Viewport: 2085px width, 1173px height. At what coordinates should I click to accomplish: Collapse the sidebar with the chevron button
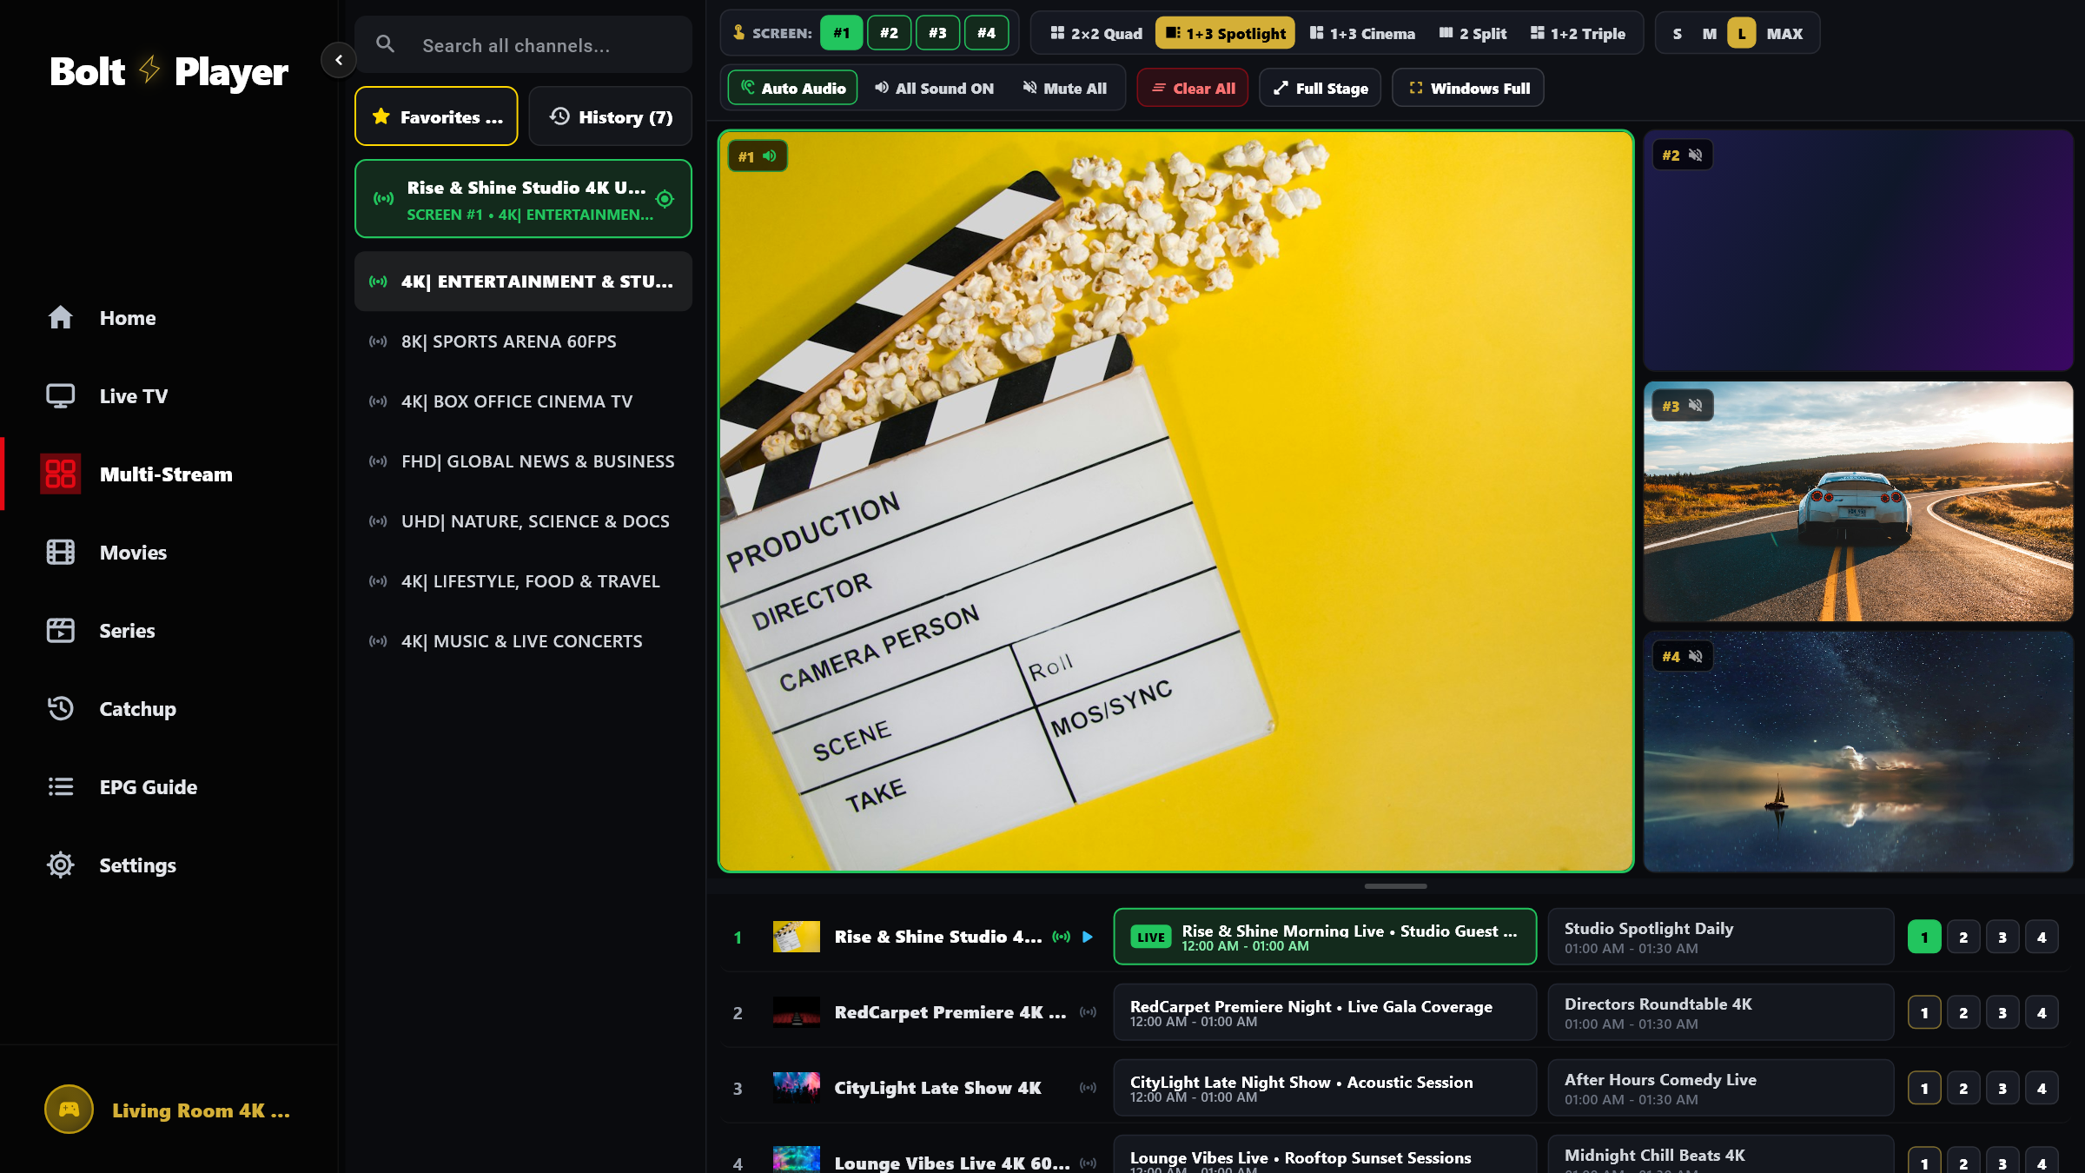(339, 60)
